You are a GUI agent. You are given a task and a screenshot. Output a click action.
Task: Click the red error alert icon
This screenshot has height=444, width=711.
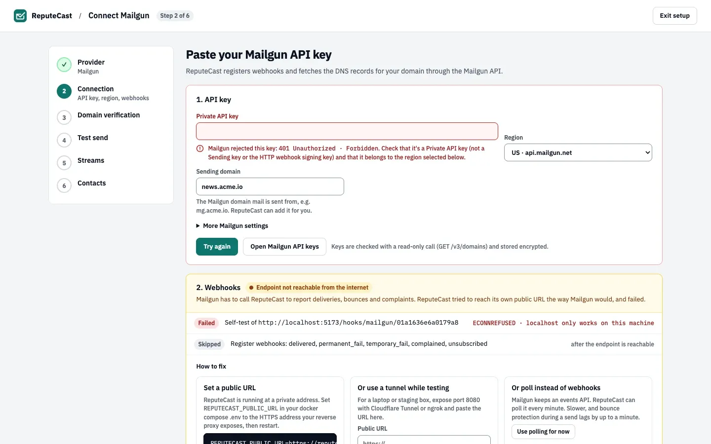point(200,148)
